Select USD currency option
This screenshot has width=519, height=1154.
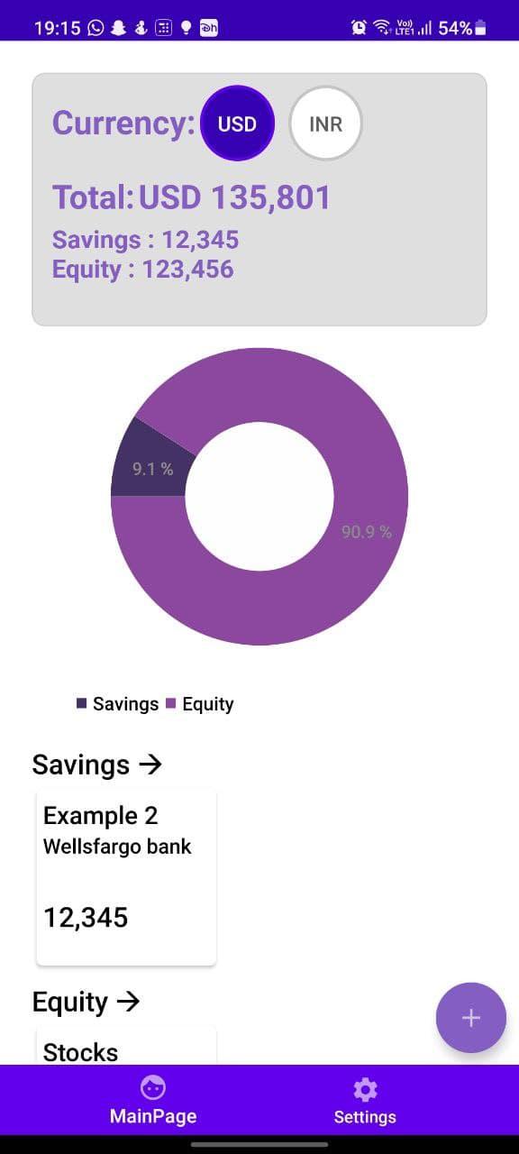pyautogui.click(x=237, y=124)
